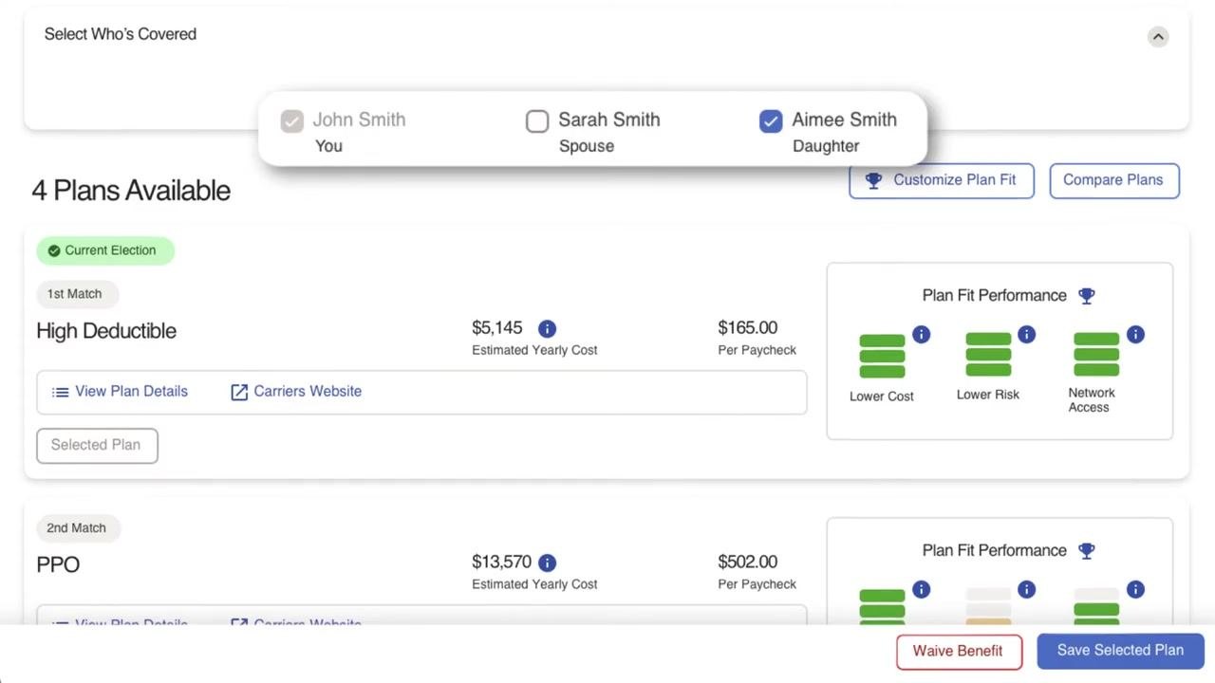Show info for High Deductible $5,145 yearly cost
The height and width of the screenshot is (683, 1215).
[547, 328]
